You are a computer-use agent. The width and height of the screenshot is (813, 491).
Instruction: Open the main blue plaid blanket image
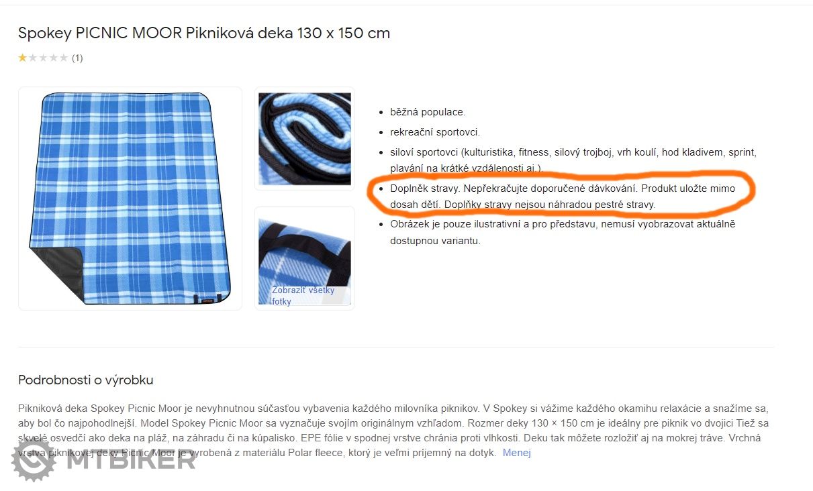tap(130, 199)
